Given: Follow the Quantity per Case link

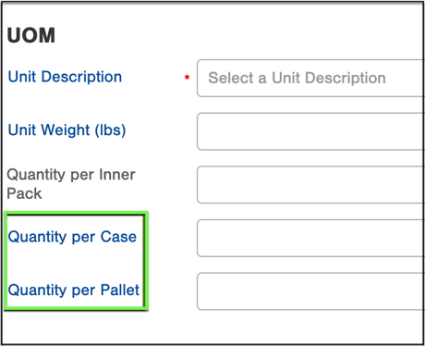Looking at the screenshot, I should coord(72,237).
